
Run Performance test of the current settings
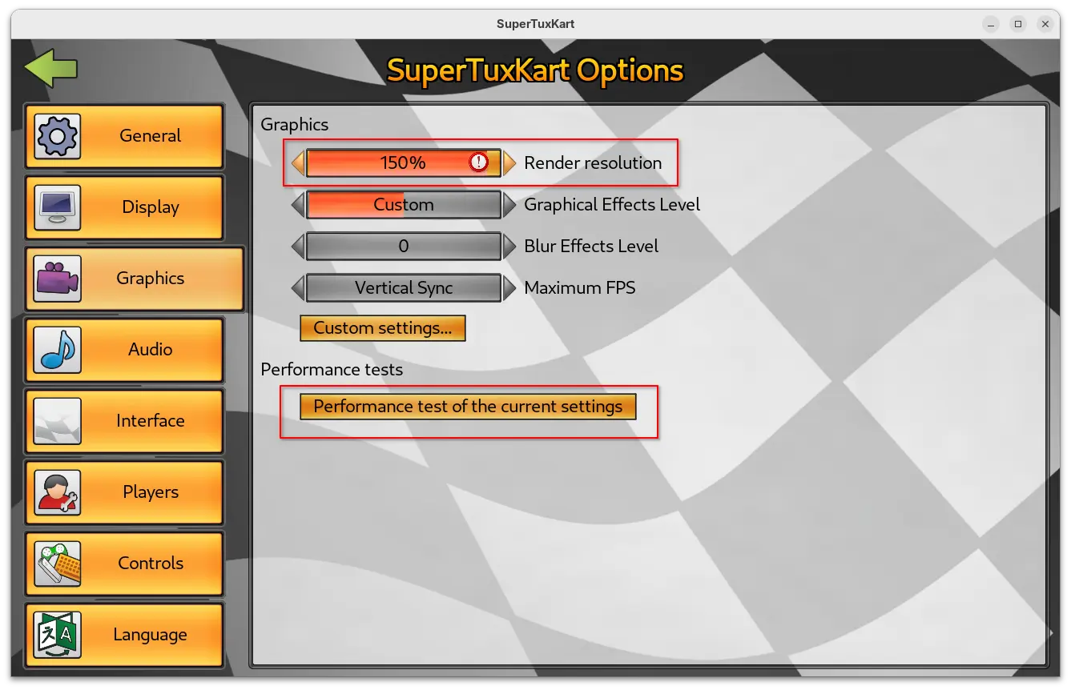click(467, 407)
